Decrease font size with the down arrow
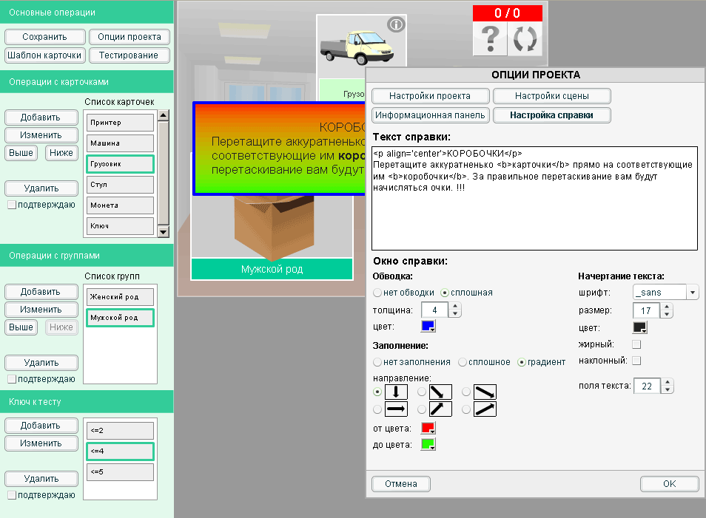This screenshot has width=706, height=518. click(x=667, y=314)
